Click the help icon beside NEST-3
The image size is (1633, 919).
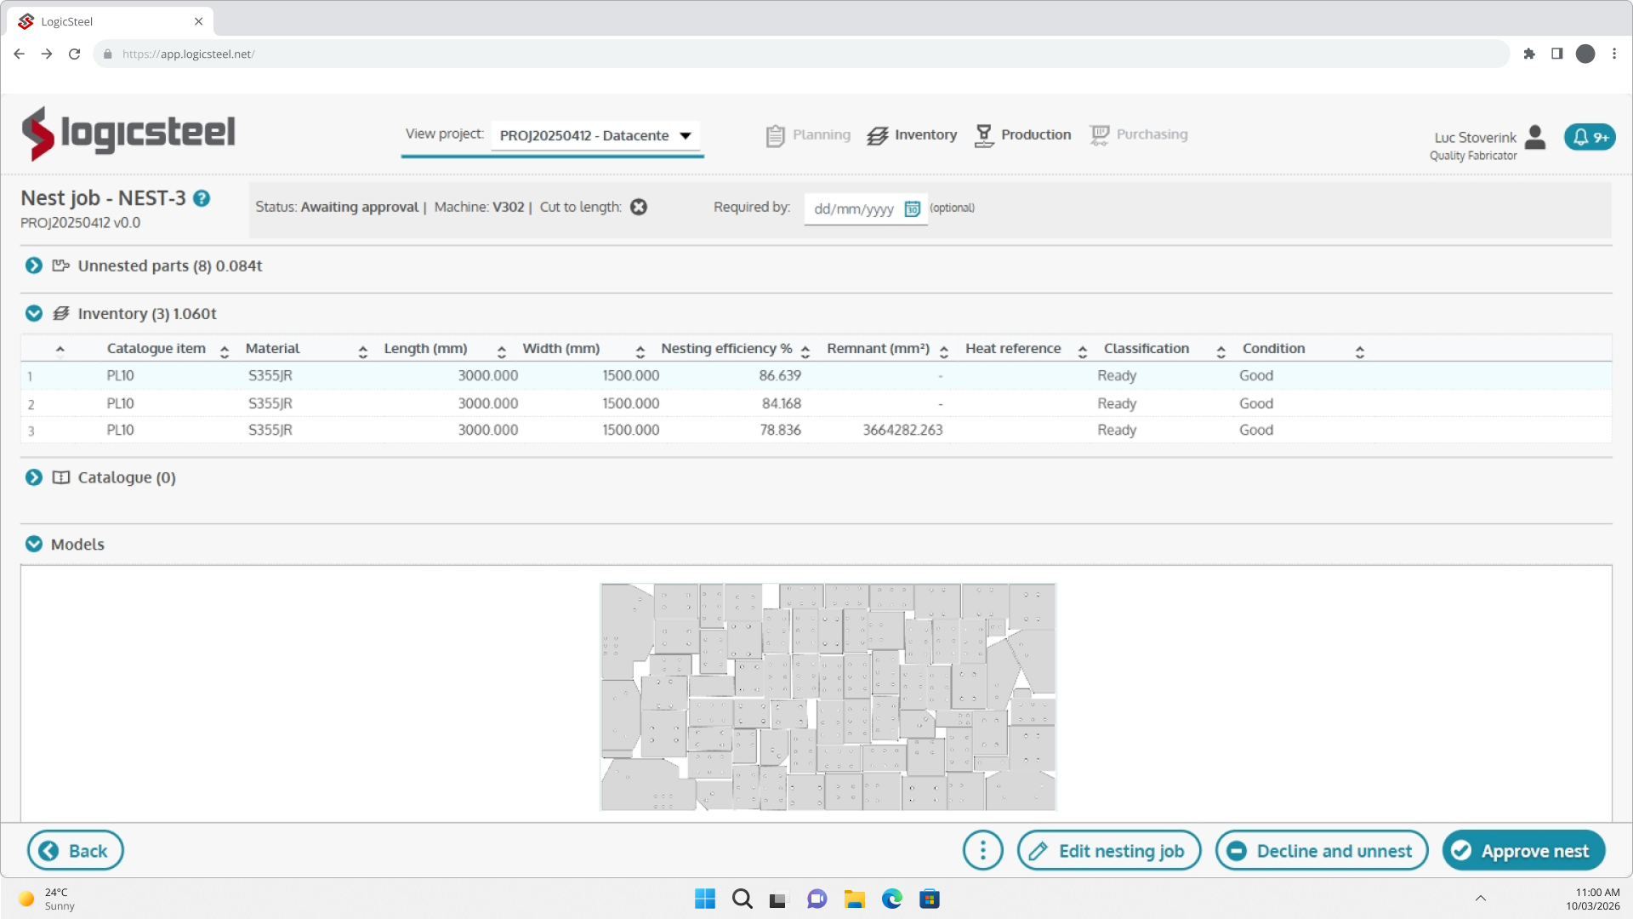click(202, 198)
